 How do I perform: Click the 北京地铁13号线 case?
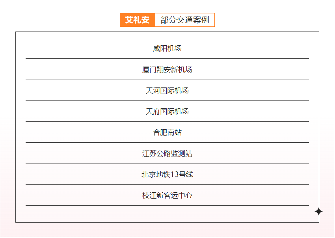(x=167, y=175)
